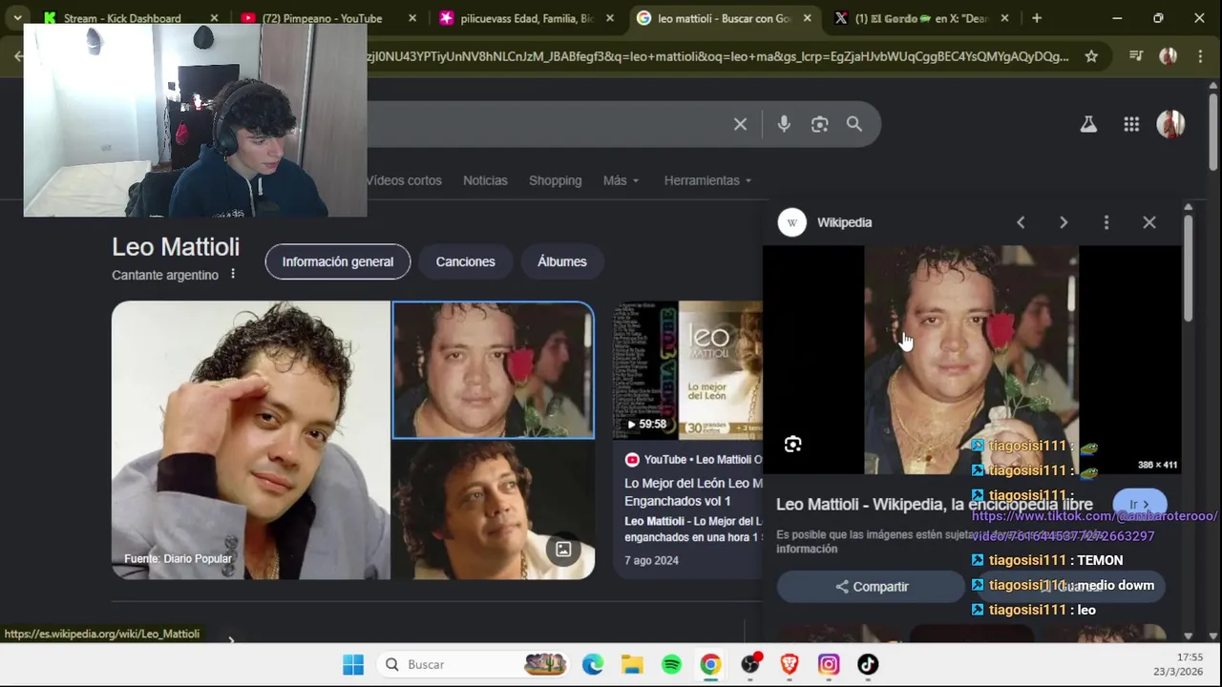Open YouTube Leo Mattioli video title link
This screenshot has width=1222, height=687.
(x=693, y=491)
